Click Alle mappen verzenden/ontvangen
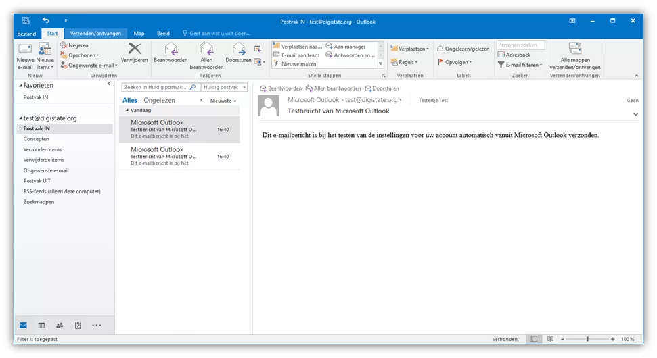 coord(575,56)
